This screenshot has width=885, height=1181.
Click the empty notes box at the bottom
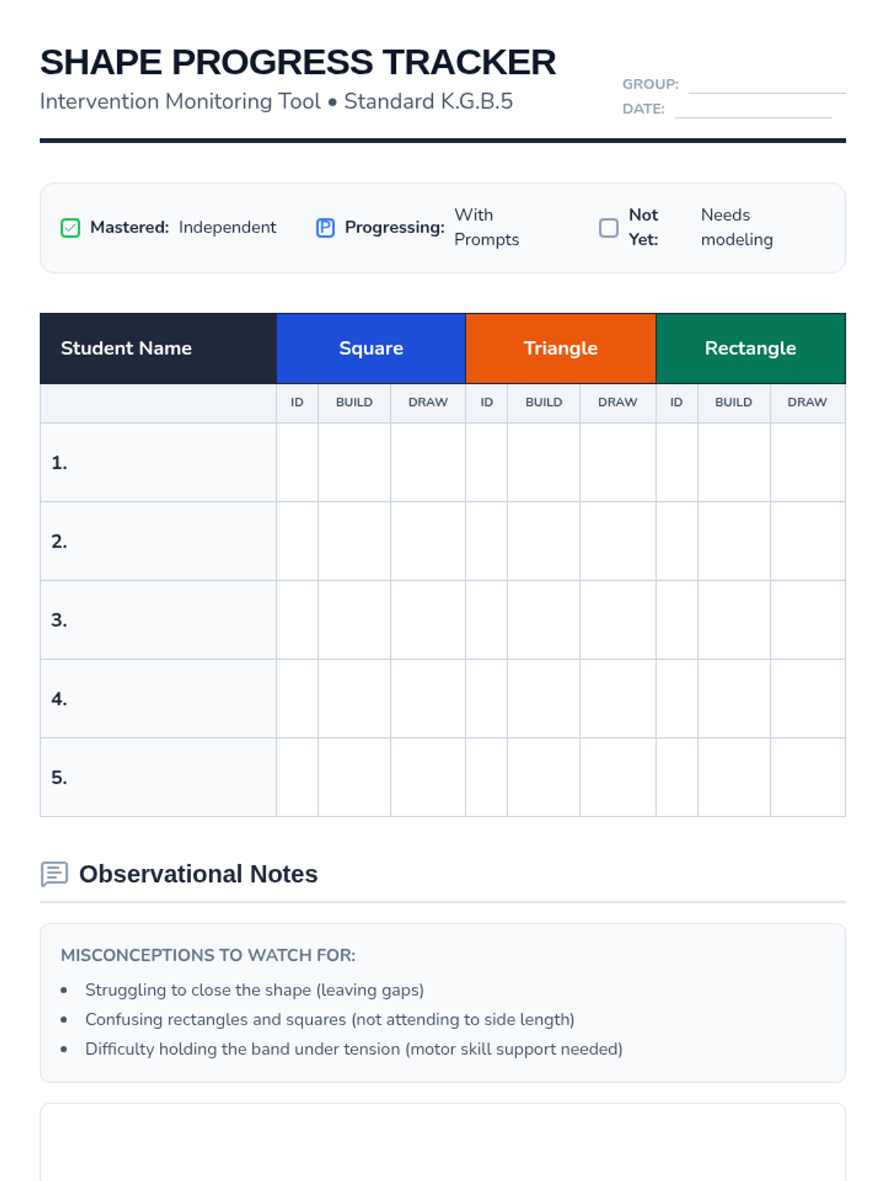442,1143
